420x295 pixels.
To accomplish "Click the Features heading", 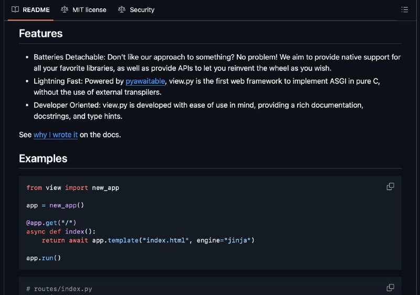I will point(41,34).
